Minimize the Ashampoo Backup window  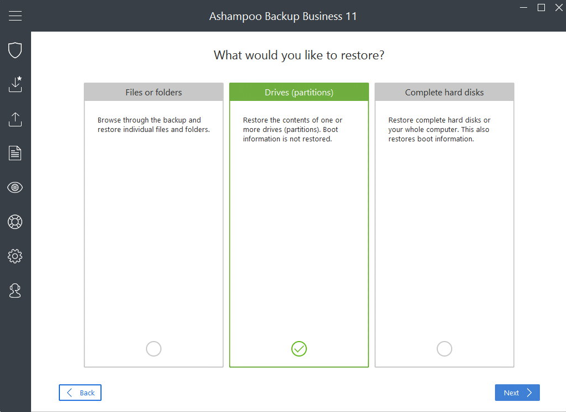coord(524,8)
